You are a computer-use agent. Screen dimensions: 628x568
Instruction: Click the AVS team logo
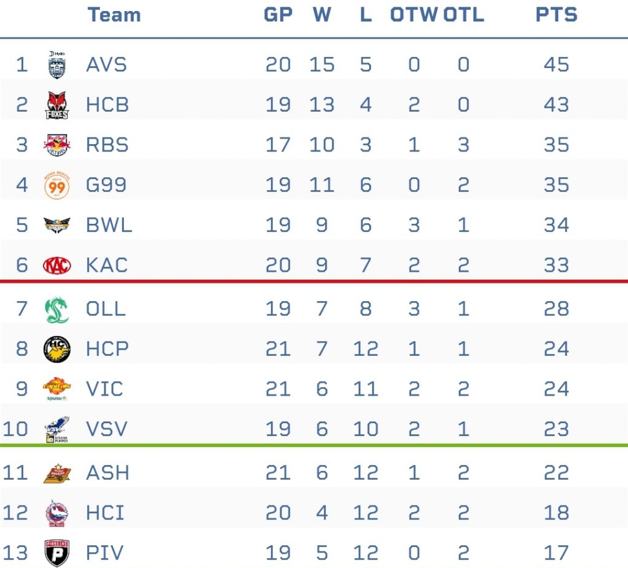pyautogui.click(x=57, y=65)
